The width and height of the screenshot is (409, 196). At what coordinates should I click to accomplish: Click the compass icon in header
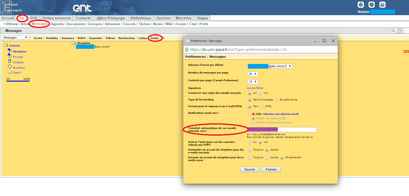pyautogui.click(x=372, y=5)
